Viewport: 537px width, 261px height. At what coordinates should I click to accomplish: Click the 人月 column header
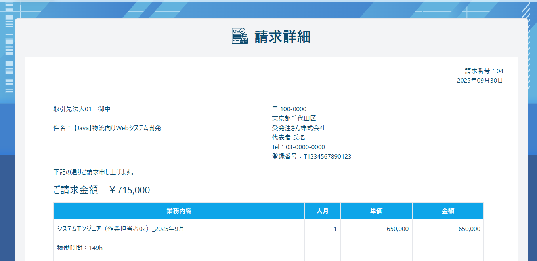(323, 211)
